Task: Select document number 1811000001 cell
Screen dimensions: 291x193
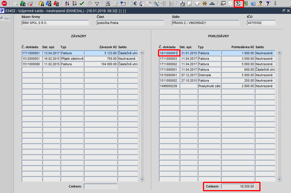Action: tap(169, 53)
